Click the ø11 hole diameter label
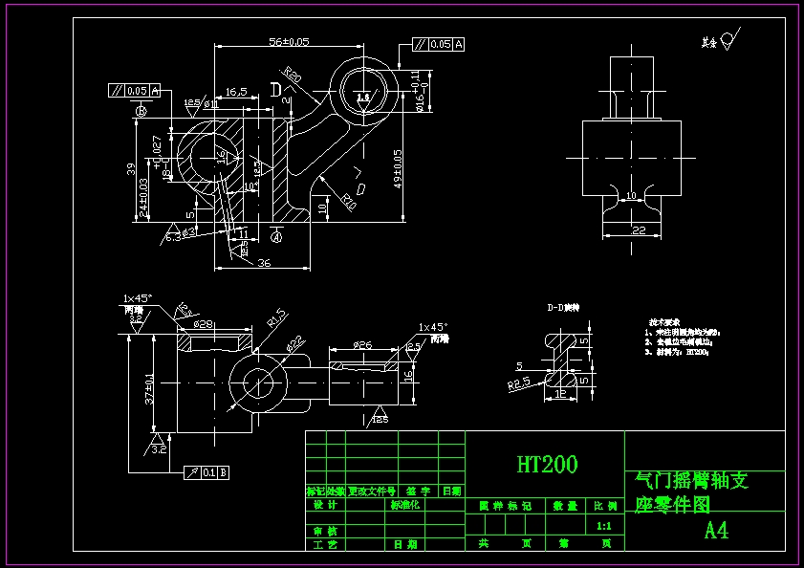The width and height of the screenshot is (804, 568). point(211,104)
